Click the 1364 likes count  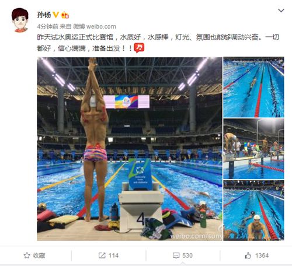pyautogui.click(x=262, y=256)
